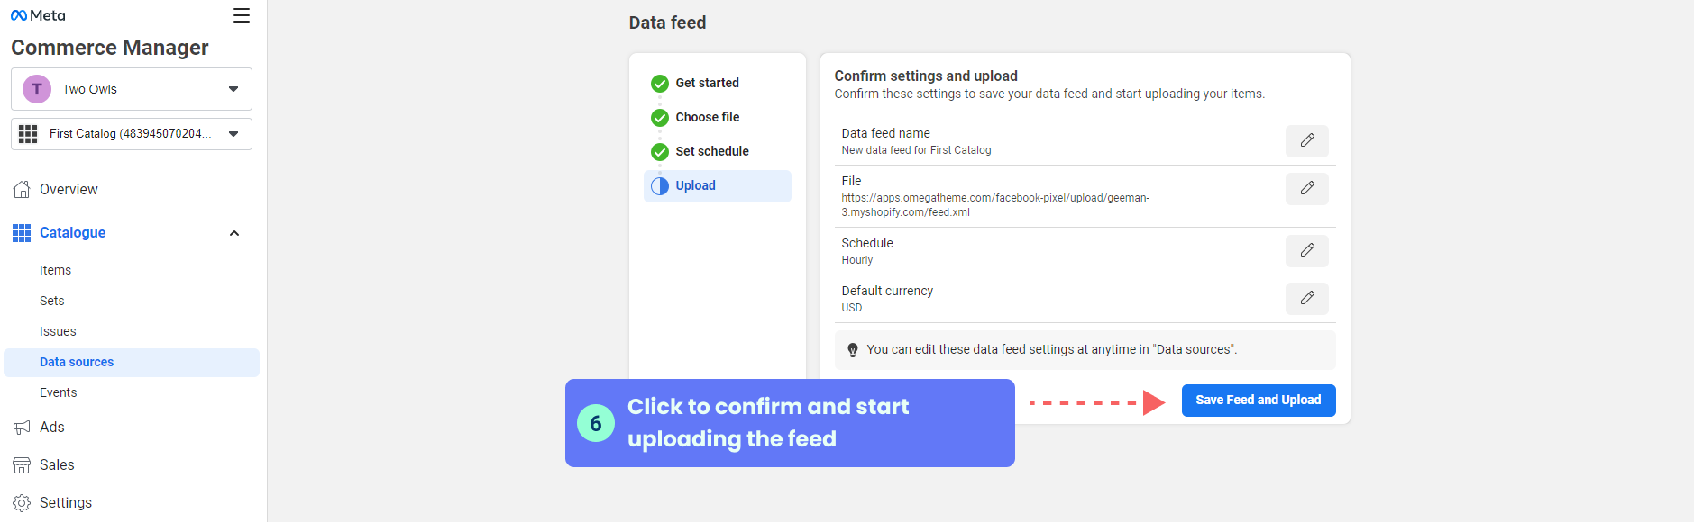1694x522 pixels.
Task: Open the Two Owls account dropdown
Action: 132,89
